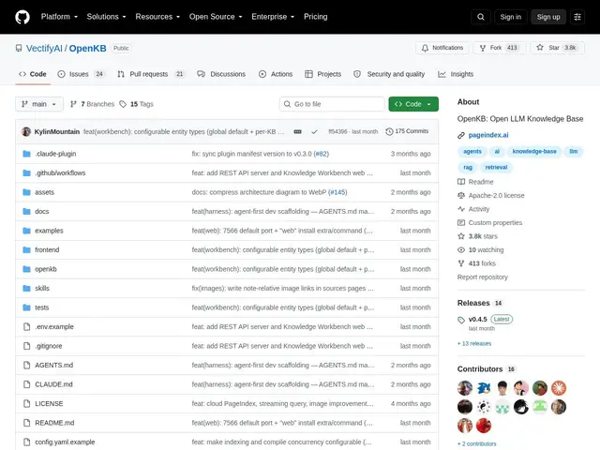Click the link icon beside pageindex.ai
This screenshot has width=600, height=450.
coord(461,135)
